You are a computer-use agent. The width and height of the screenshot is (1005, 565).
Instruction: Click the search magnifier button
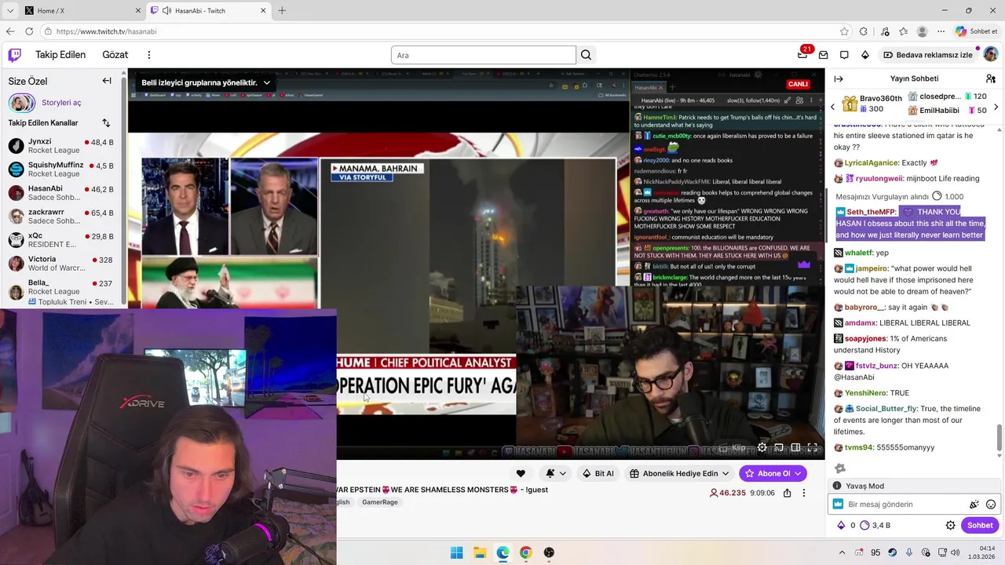(x=586, y=55)
